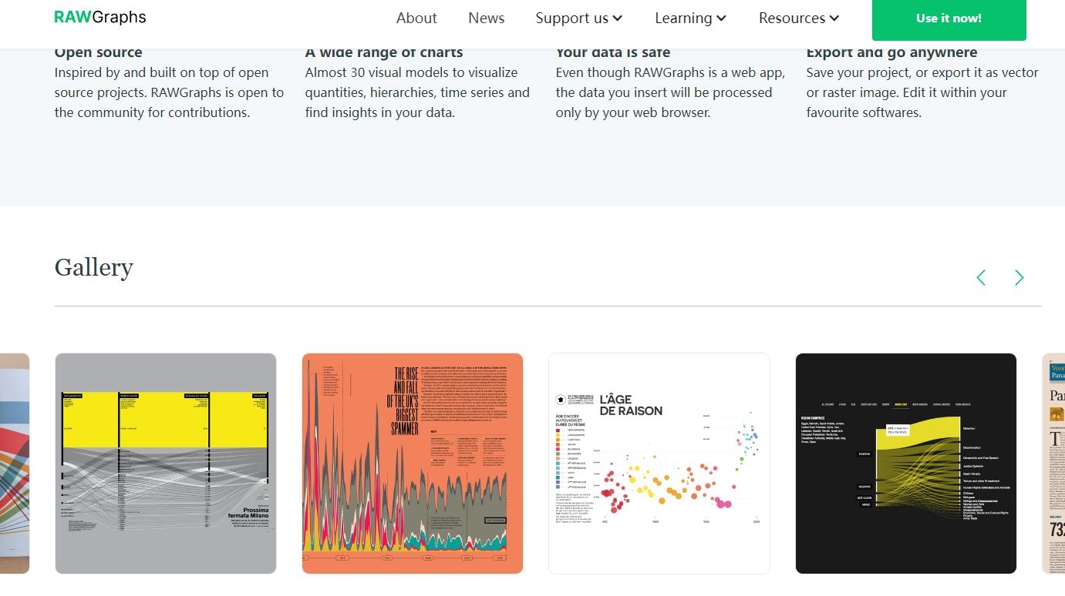1065x596 pixels.
Task: Open the News page
Action: pyautogui.click(x=486, y=18)
